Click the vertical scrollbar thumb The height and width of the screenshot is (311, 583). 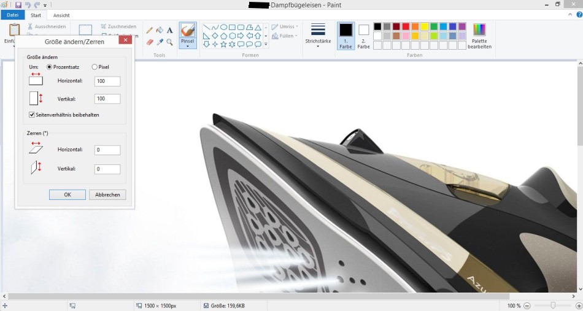pos(580,107)
